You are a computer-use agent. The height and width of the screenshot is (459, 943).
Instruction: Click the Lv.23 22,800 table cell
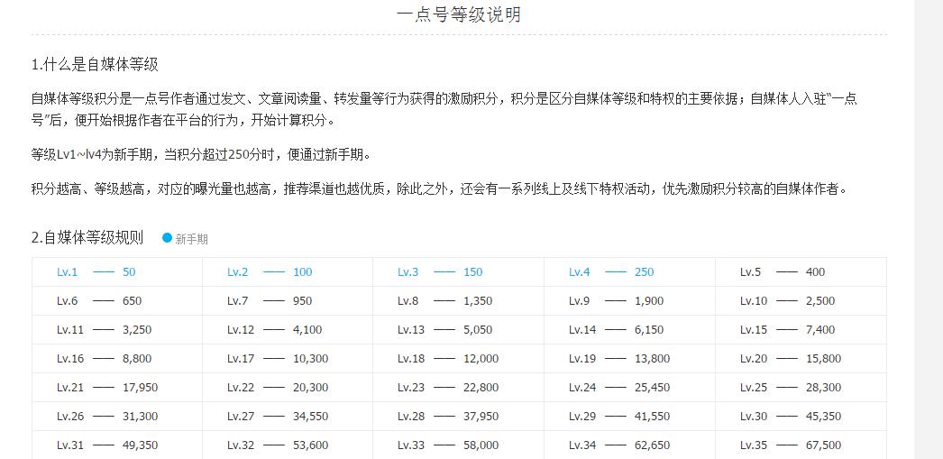[x=458, y=388]
